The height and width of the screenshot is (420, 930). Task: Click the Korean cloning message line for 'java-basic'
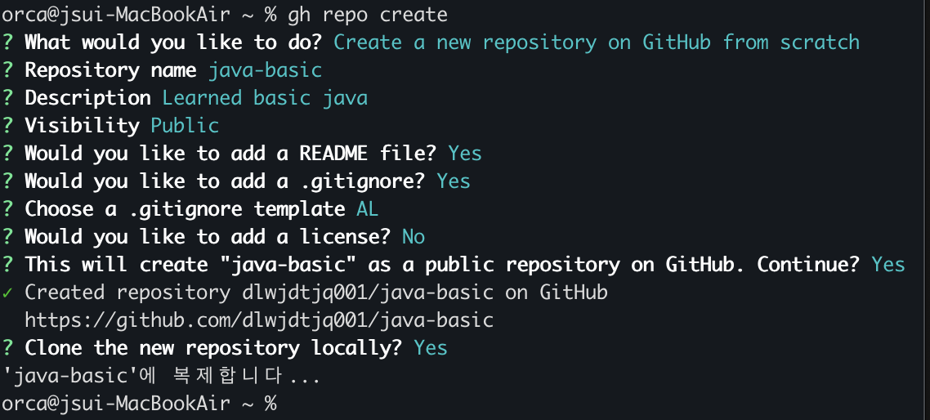161,376
